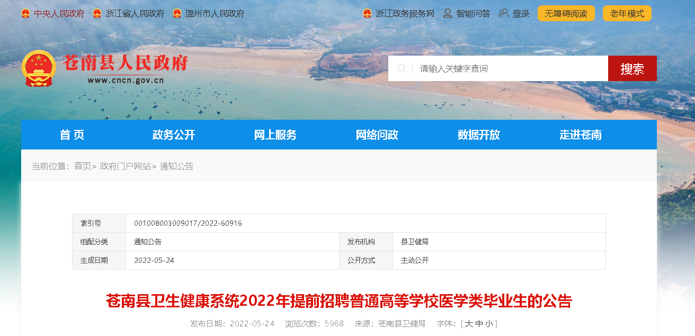Click the 苍南县人民政府 site title text
Image resolution: width=695 pixels, height=336 pixels.
(126, 63)
